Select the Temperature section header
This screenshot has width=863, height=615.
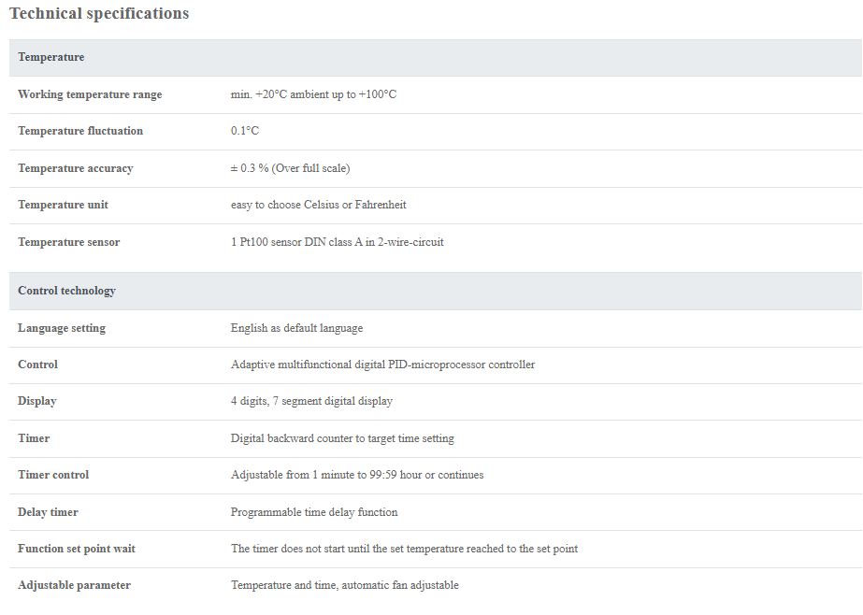click(x=436, y=57)
